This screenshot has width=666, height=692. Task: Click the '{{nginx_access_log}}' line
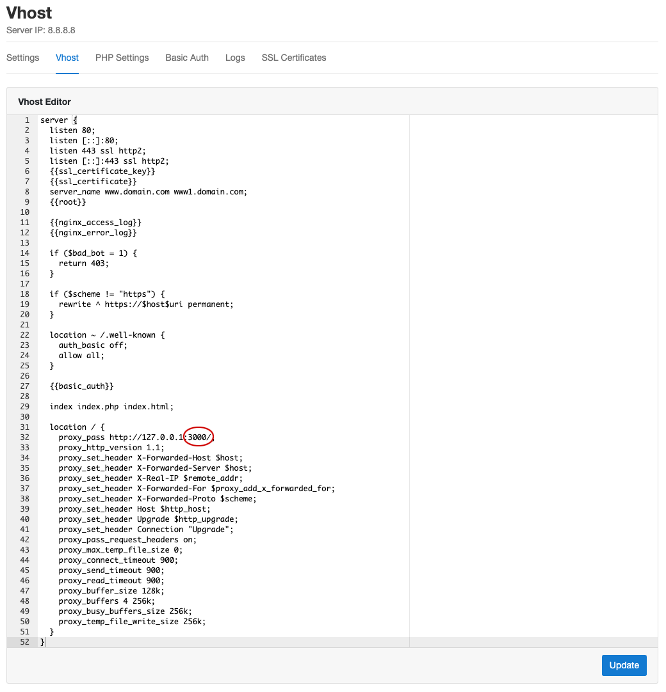[x=95, y=223]
